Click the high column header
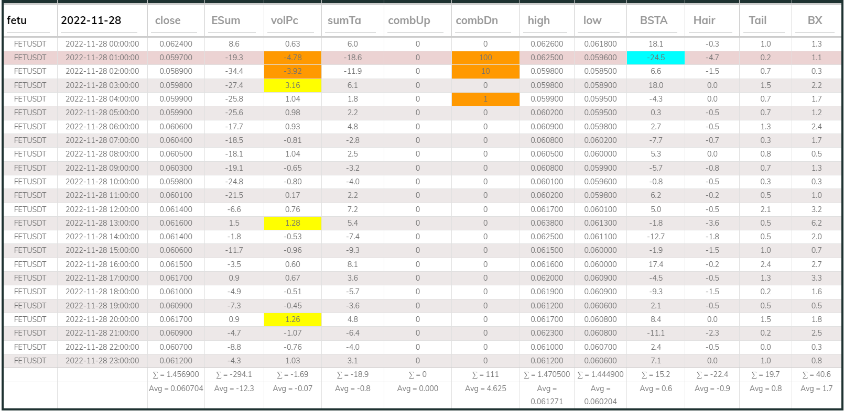 539,20
